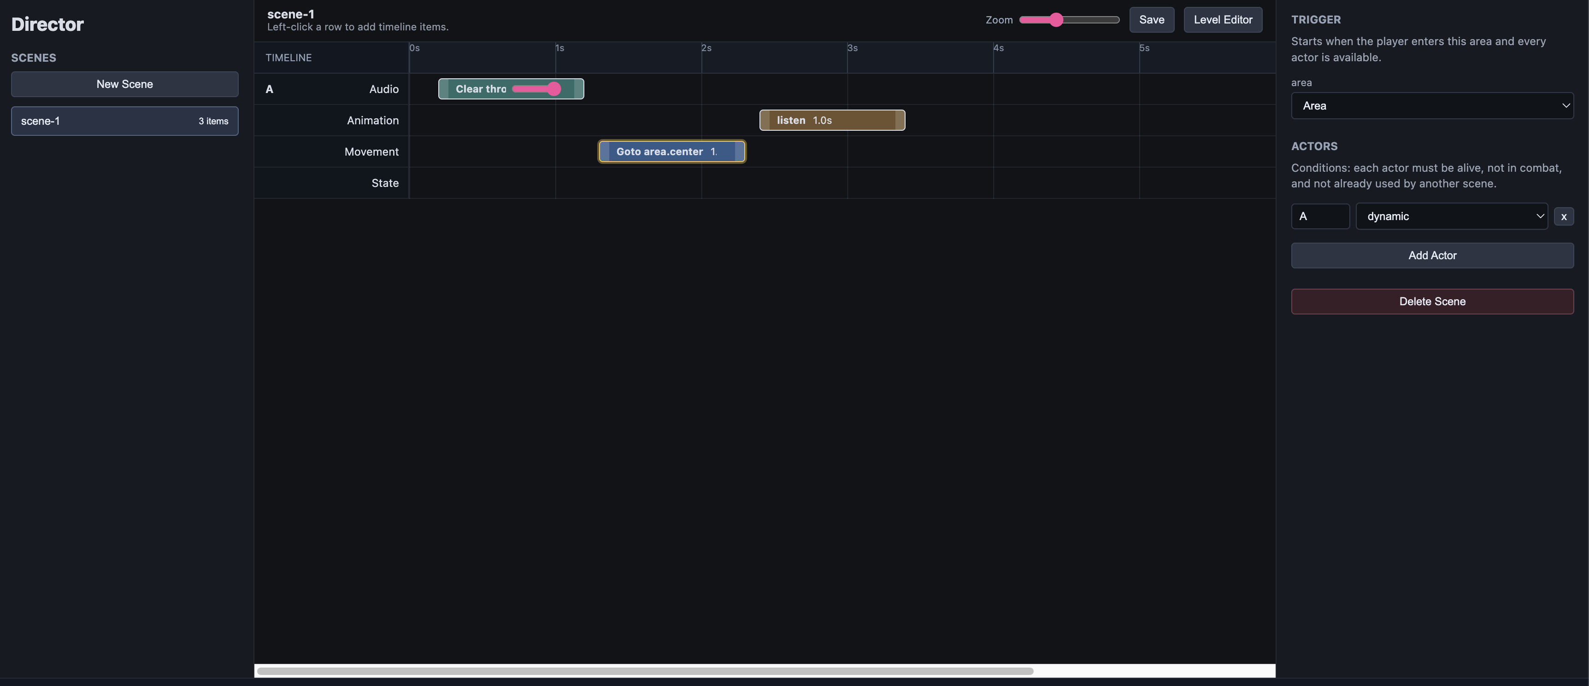Click the 2s timeline ruler marker
The height and width of the screenshot is (686, 1589).
(x=706, y=48)
